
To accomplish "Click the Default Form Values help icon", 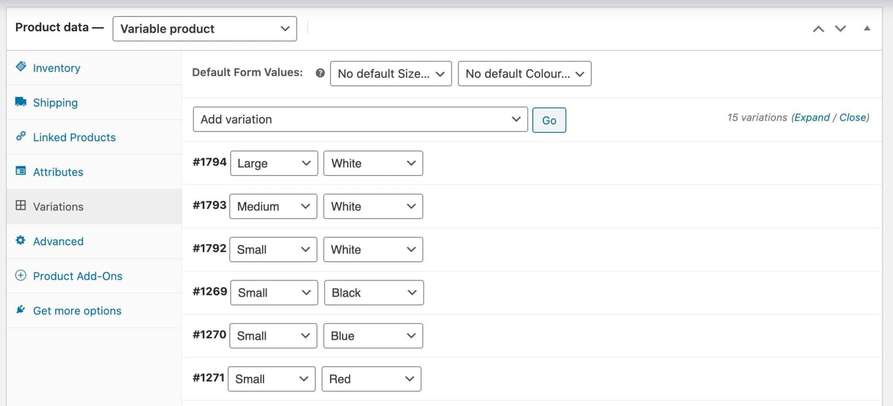I will [x=320, y=73].
